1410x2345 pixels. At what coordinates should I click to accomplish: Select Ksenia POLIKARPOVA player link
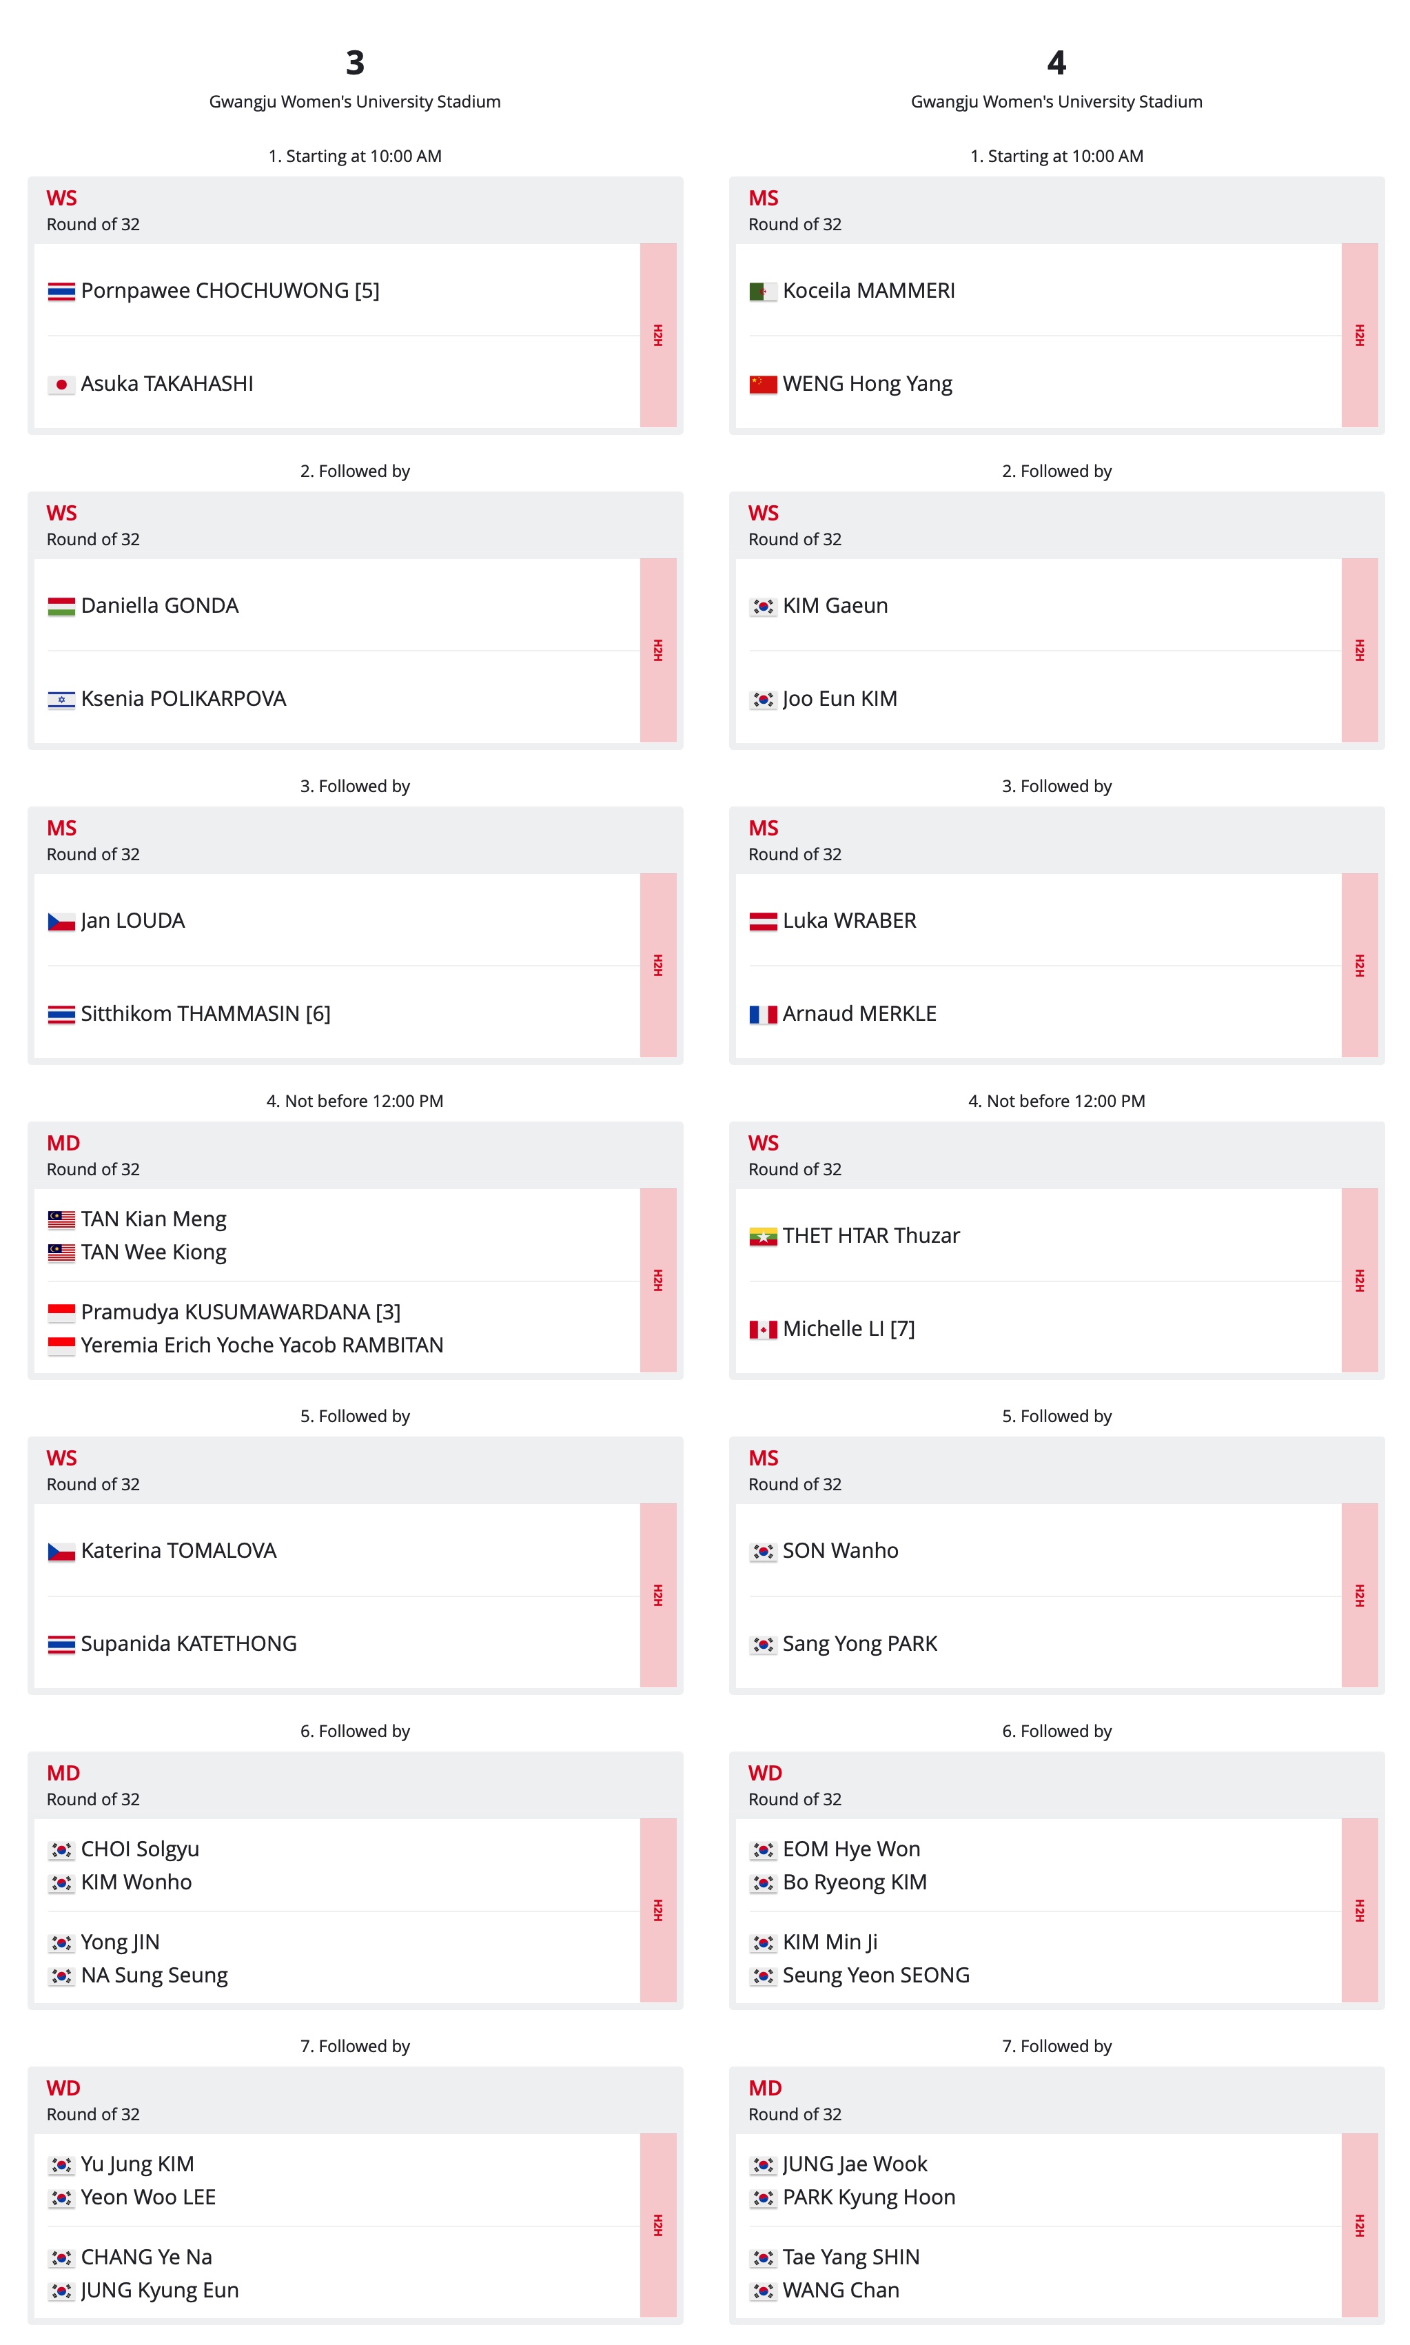(x=183, y=698)
